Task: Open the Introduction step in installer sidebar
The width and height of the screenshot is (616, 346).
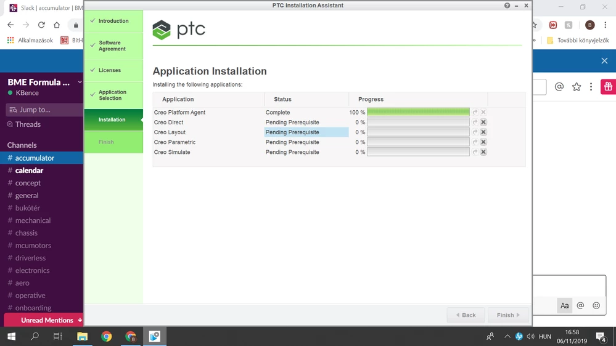Action: click(113, 21)
